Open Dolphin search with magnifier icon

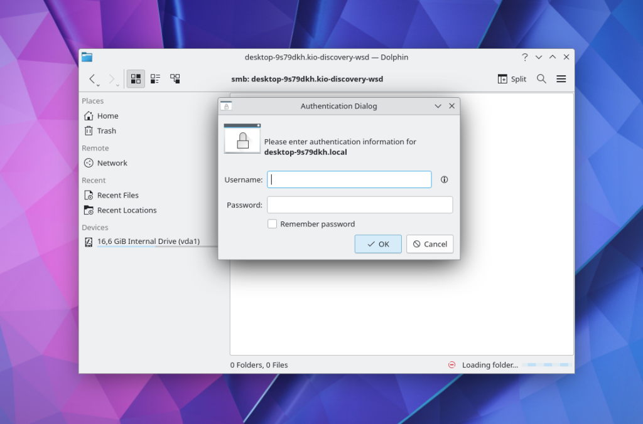coord(541,78)
